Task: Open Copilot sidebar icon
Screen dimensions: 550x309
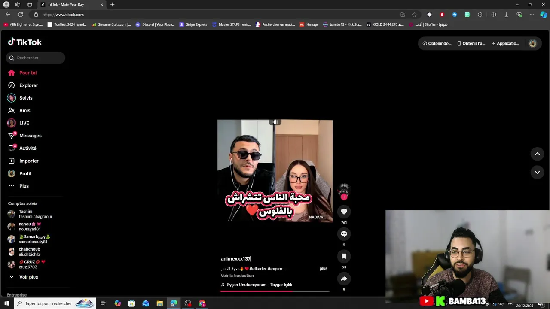Action: (x=544, y=15)
